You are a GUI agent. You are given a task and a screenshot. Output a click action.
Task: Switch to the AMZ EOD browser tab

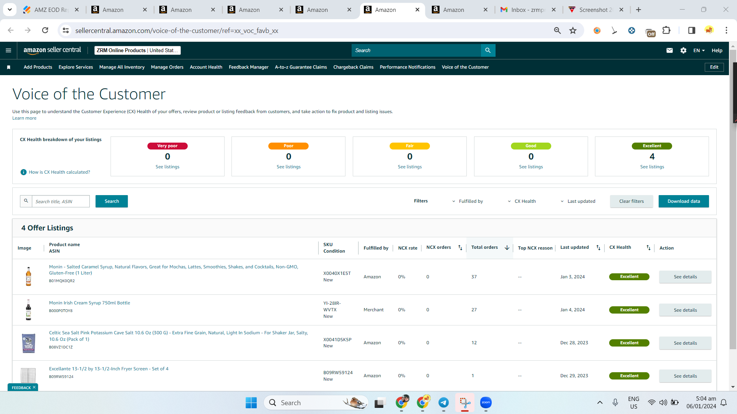(x=51, y=10)
